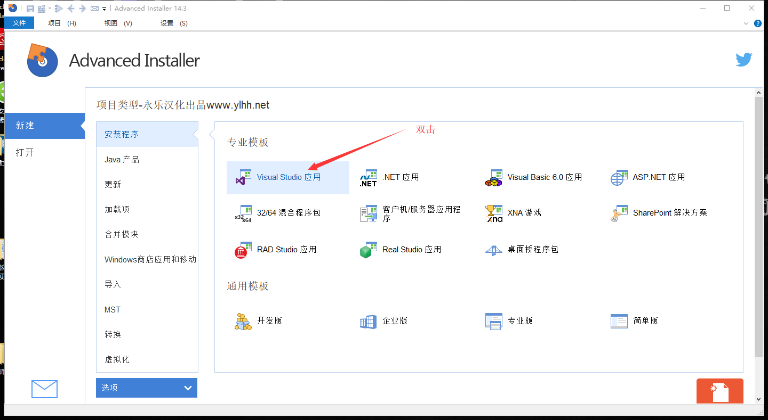Expand the Customize Quick Access Toolbar arrow
The width and height of the screenshot is (768, 420).
point(104,9)
